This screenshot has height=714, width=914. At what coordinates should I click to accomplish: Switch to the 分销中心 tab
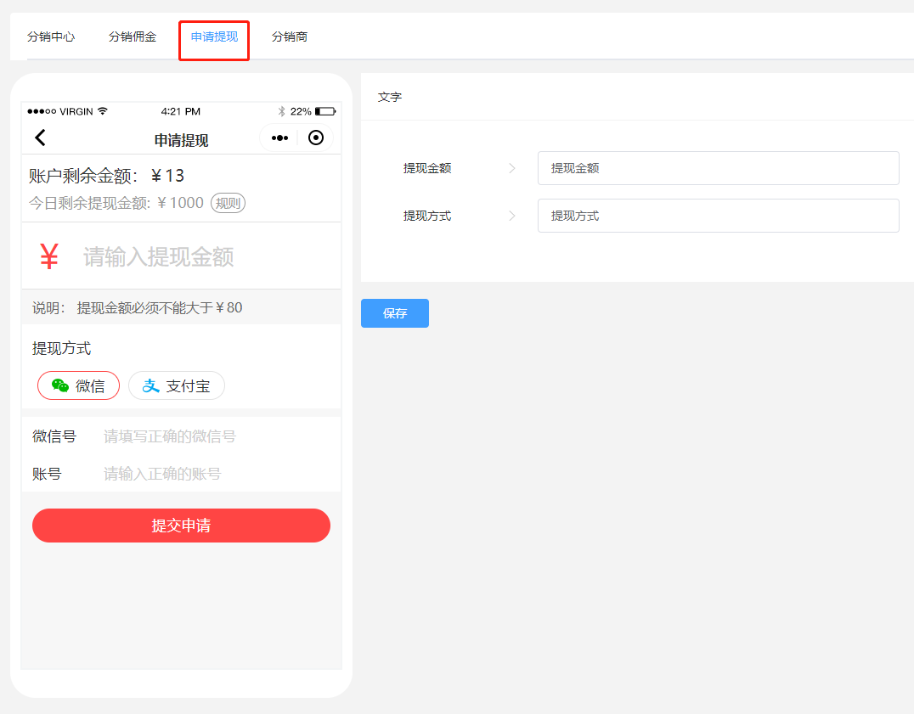click(x=51, y=37)
